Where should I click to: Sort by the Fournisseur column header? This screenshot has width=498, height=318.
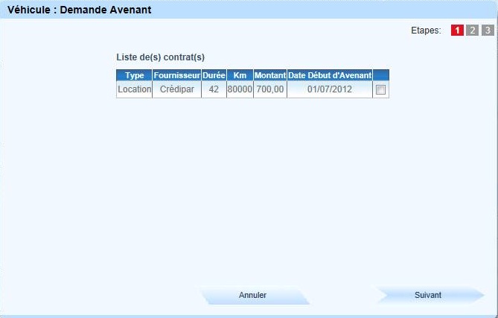tap(176, 75)
